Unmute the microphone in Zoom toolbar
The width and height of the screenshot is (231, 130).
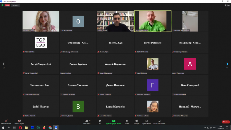click(x=6, y=122)
